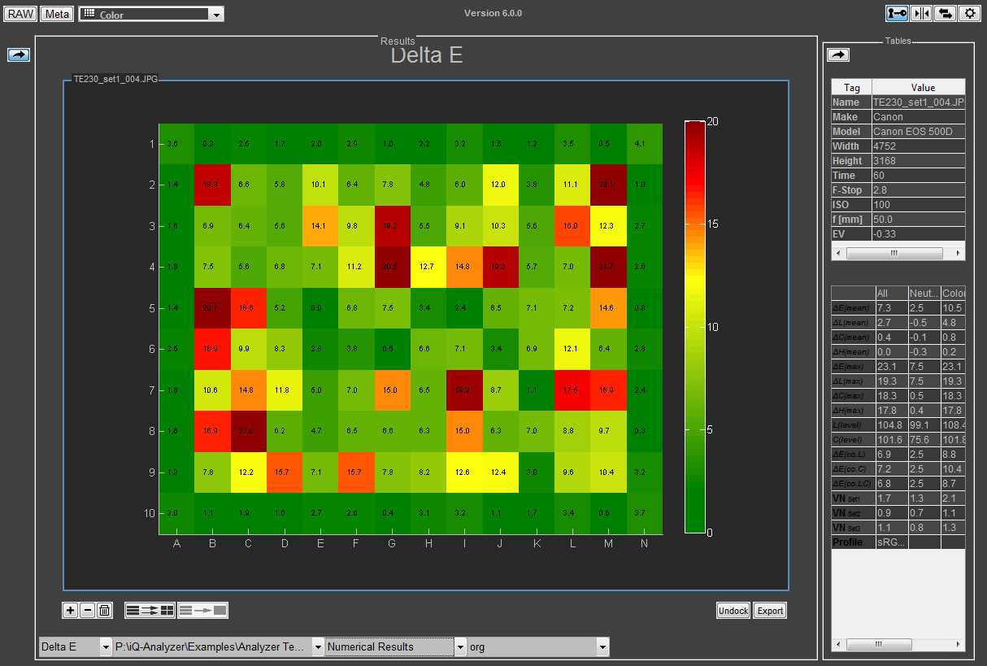
Task: Click the Export button
Action: point(769,611)
